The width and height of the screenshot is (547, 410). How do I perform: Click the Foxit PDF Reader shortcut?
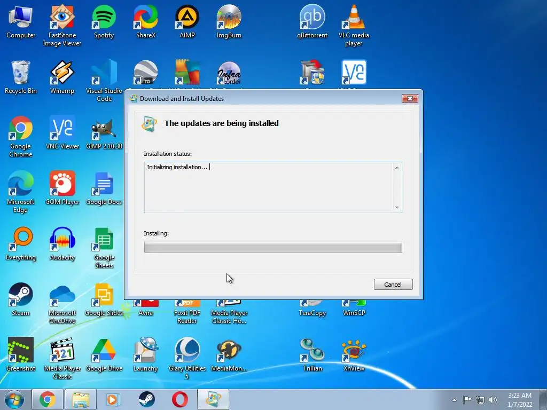pos(187,312)
